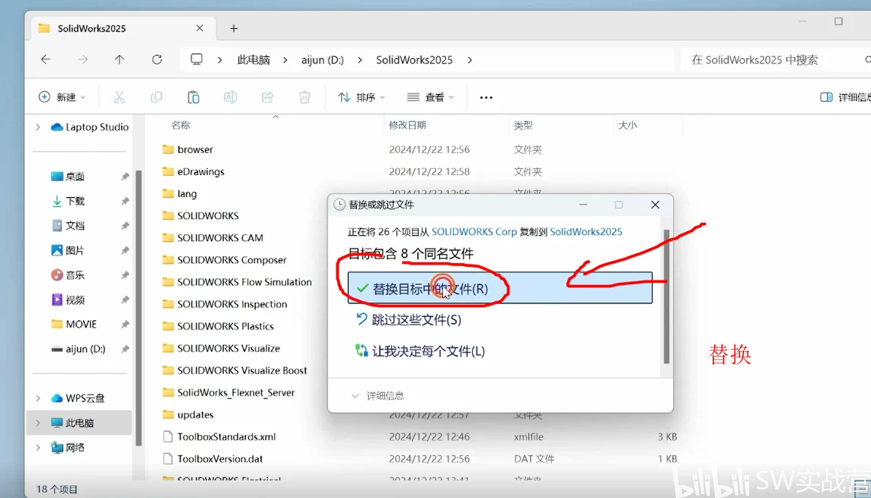871x498 pixels.
Task: Click the delete trash icon in toolbar
Action: 305,97
